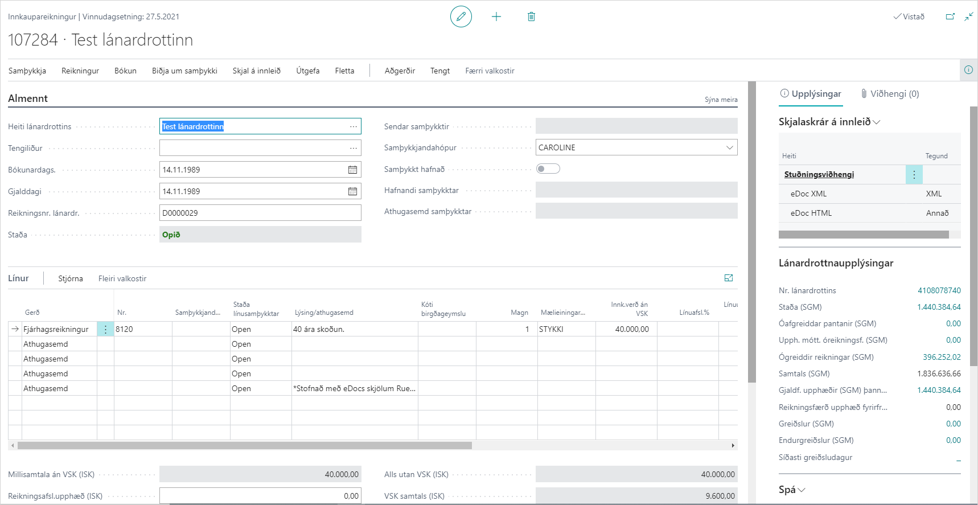Click the Reikningsnr. lánardr. input field
This screenshot has height=505, width=978.
pos(260,213)
